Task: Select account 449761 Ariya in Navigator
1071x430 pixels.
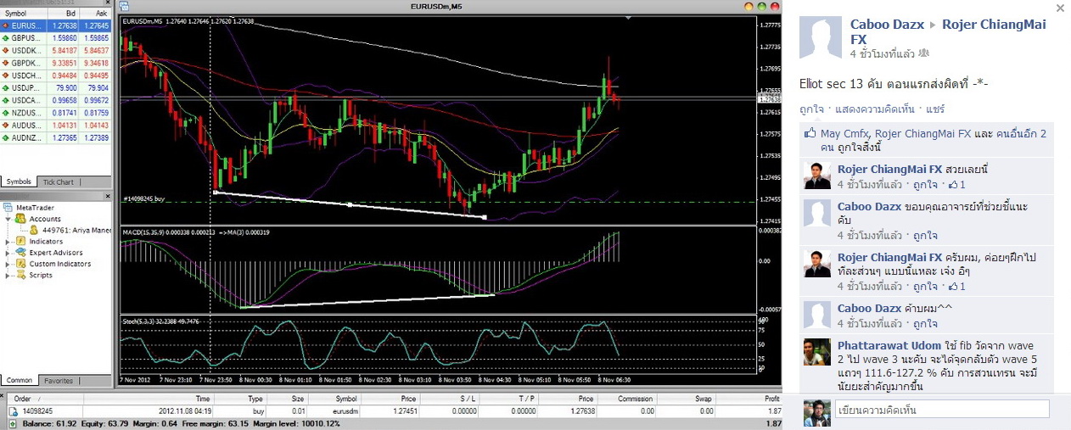Action: coord(70,230)
